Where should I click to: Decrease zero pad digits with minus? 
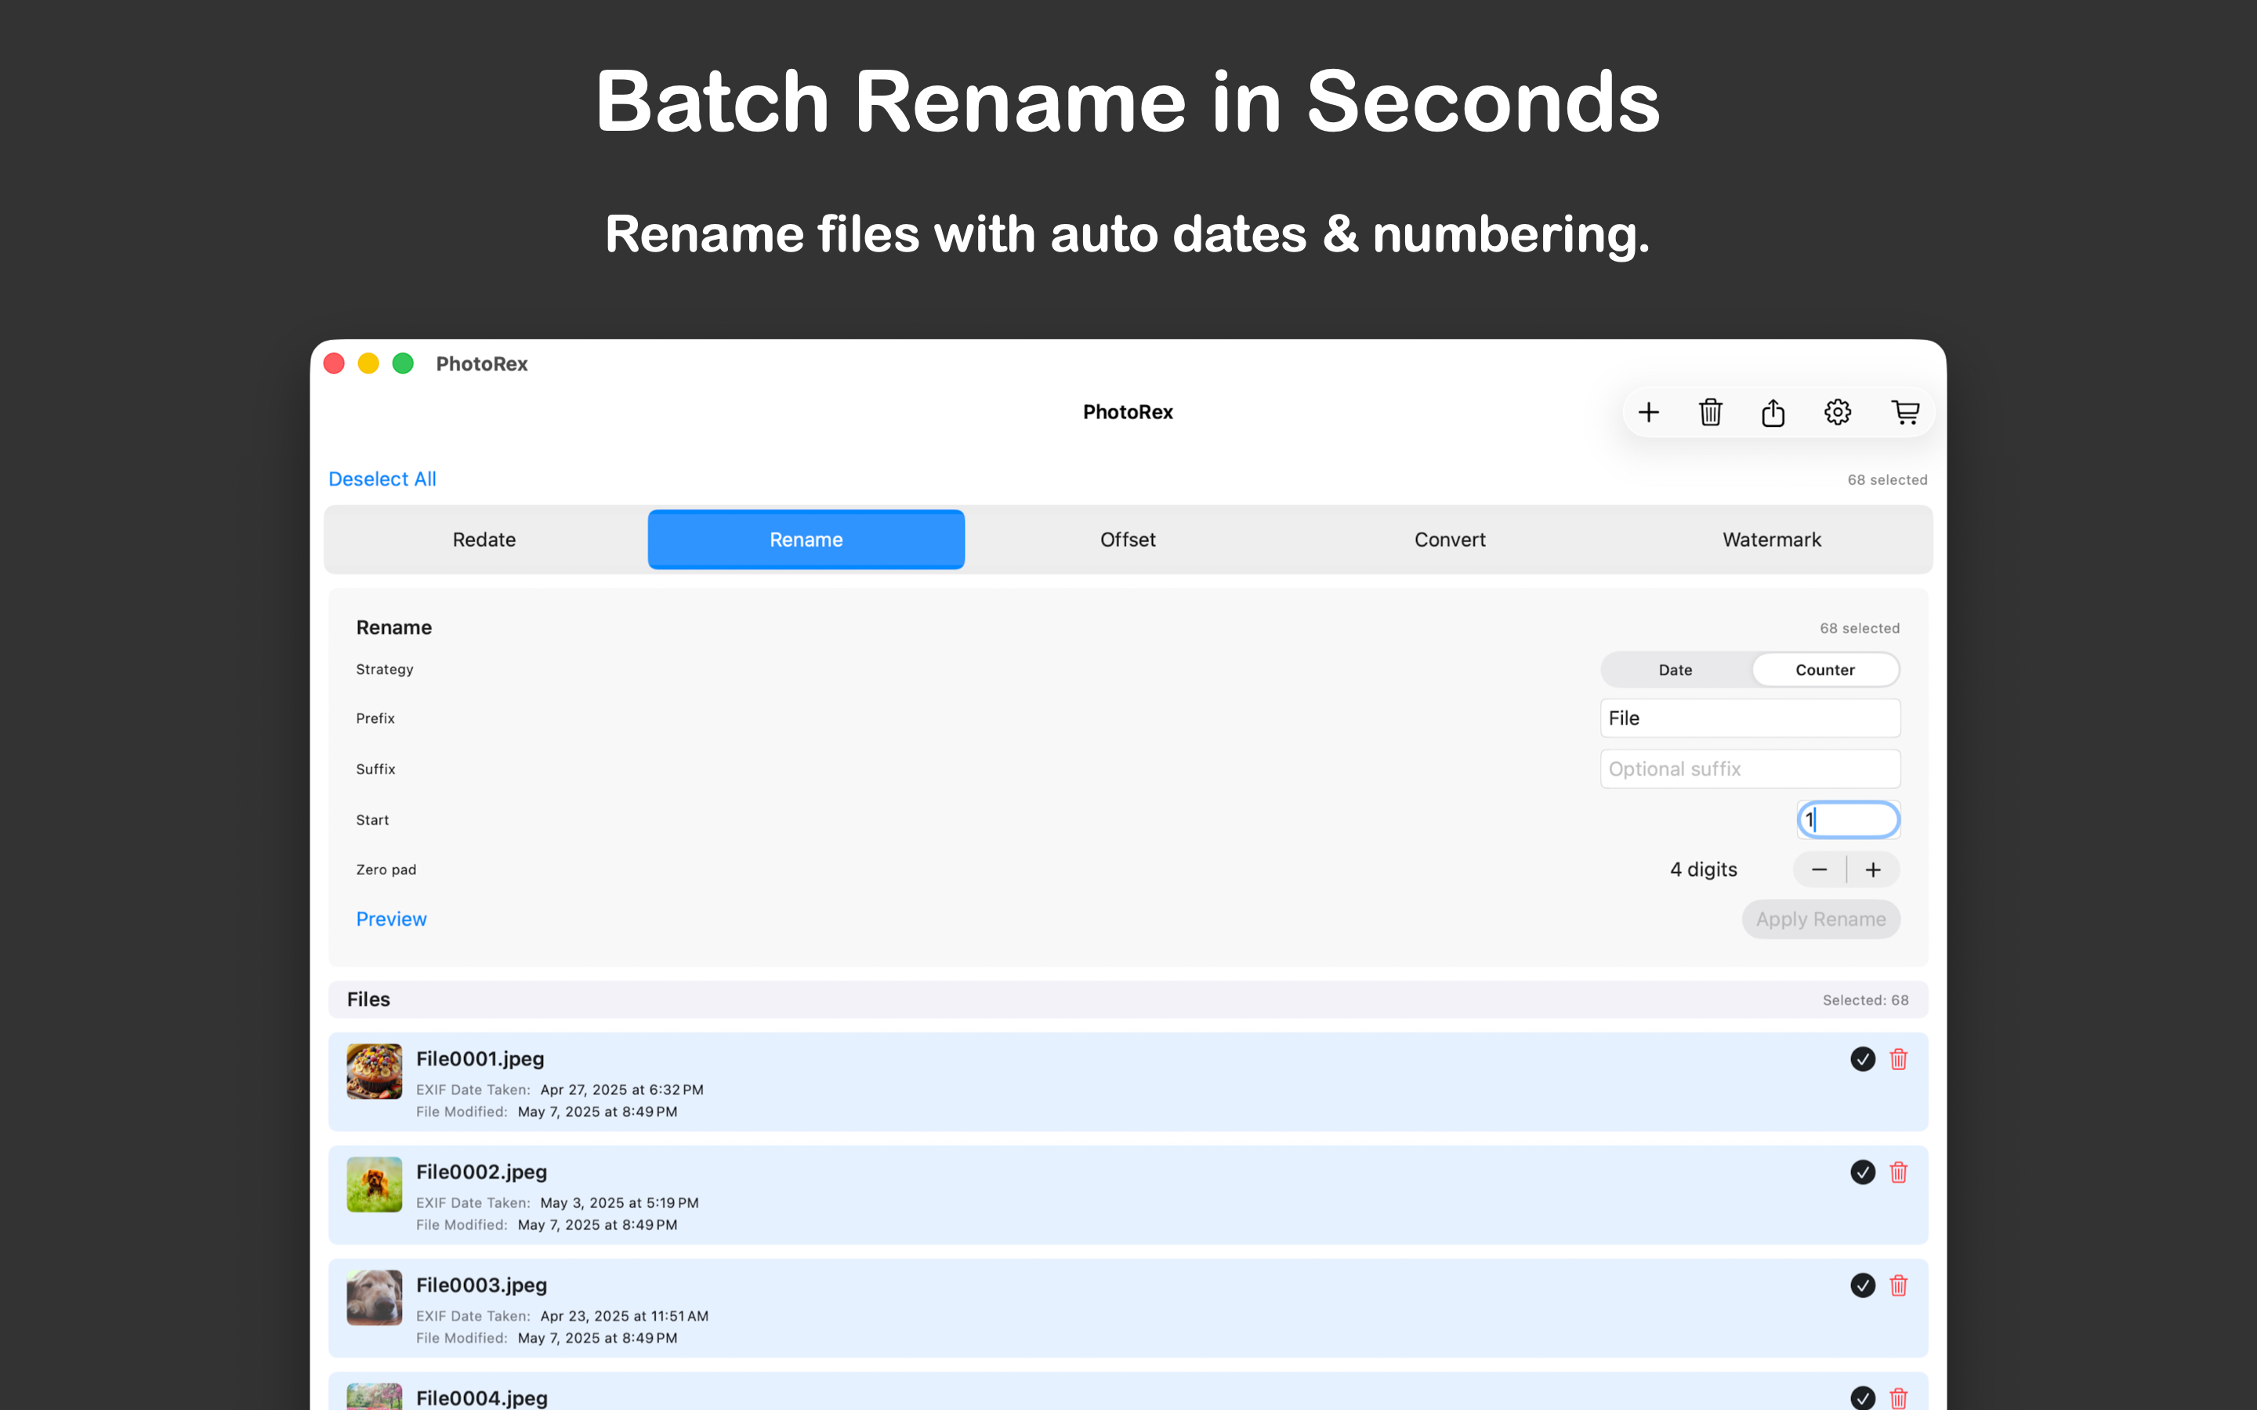click(1819, 870)
